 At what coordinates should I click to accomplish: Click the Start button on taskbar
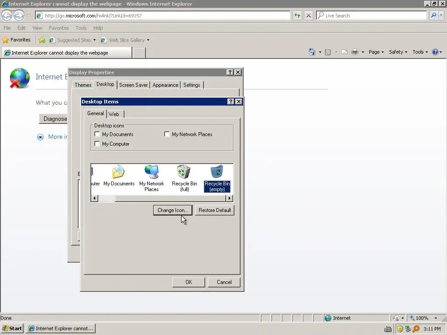pos(12,328)
